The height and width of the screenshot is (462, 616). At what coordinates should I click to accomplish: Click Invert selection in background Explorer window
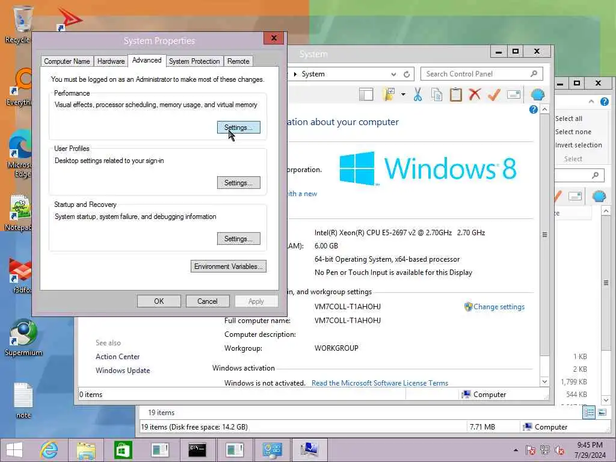tap(578, 145)
